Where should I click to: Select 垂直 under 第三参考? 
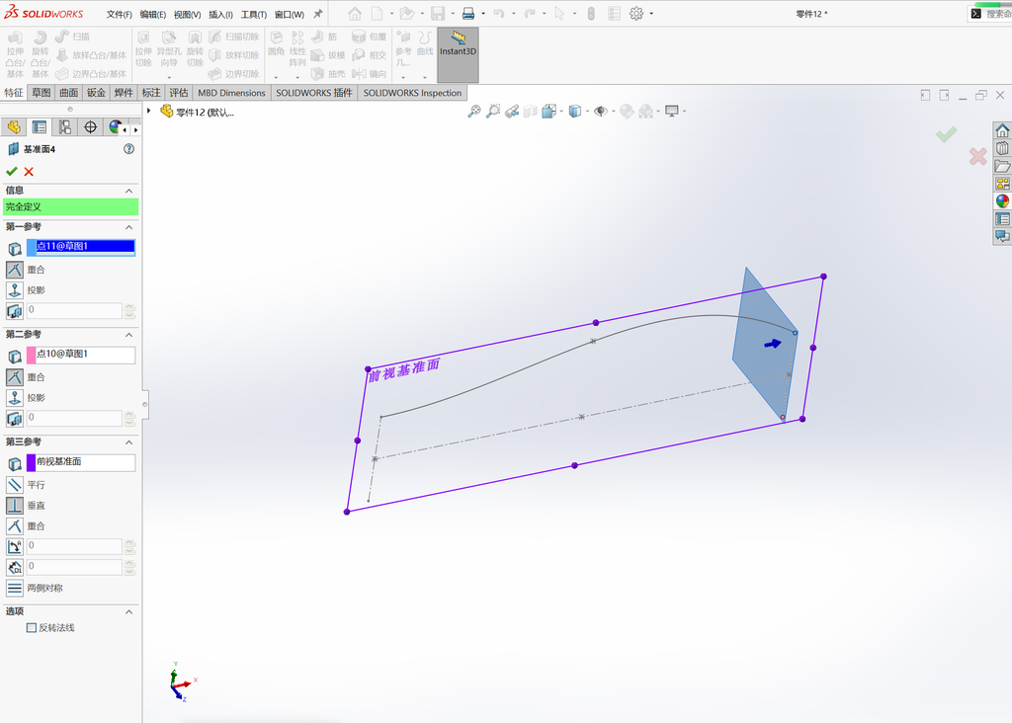(15, 505)
